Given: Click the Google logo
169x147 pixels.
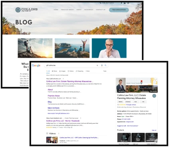Looking at the screenshot, I should tap(36, 65).
